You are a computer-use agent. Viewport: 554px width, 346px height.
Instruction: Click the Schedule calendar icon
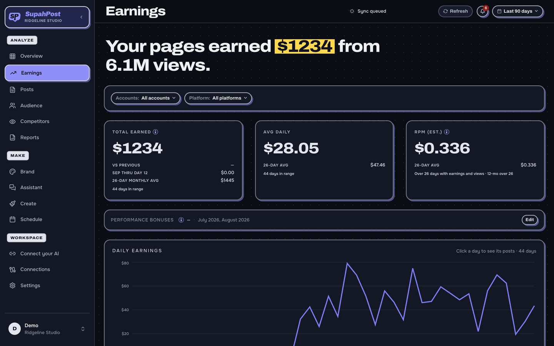click(x=13, y=220)
